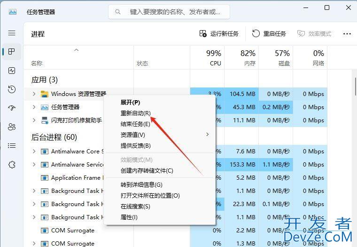
Task: Choose 创建内存转储文件(C) in context menu
Action: point(147,171)
